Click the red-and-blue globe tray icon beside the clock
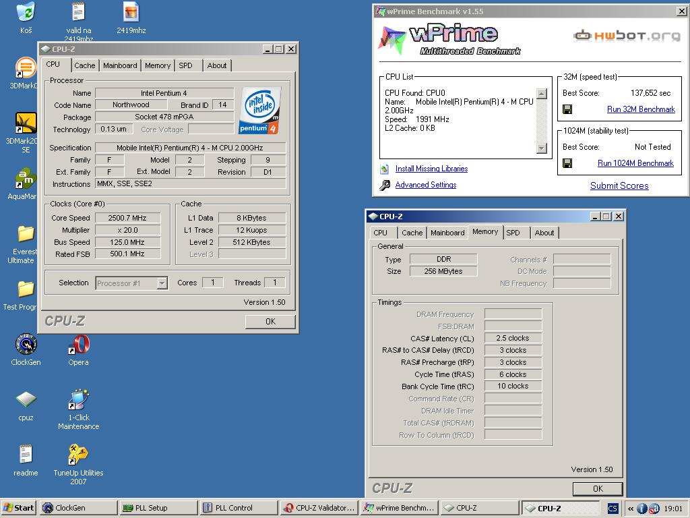Image resolution: width=690 pixels, height=518 pixels. click(x=654, y=509)
